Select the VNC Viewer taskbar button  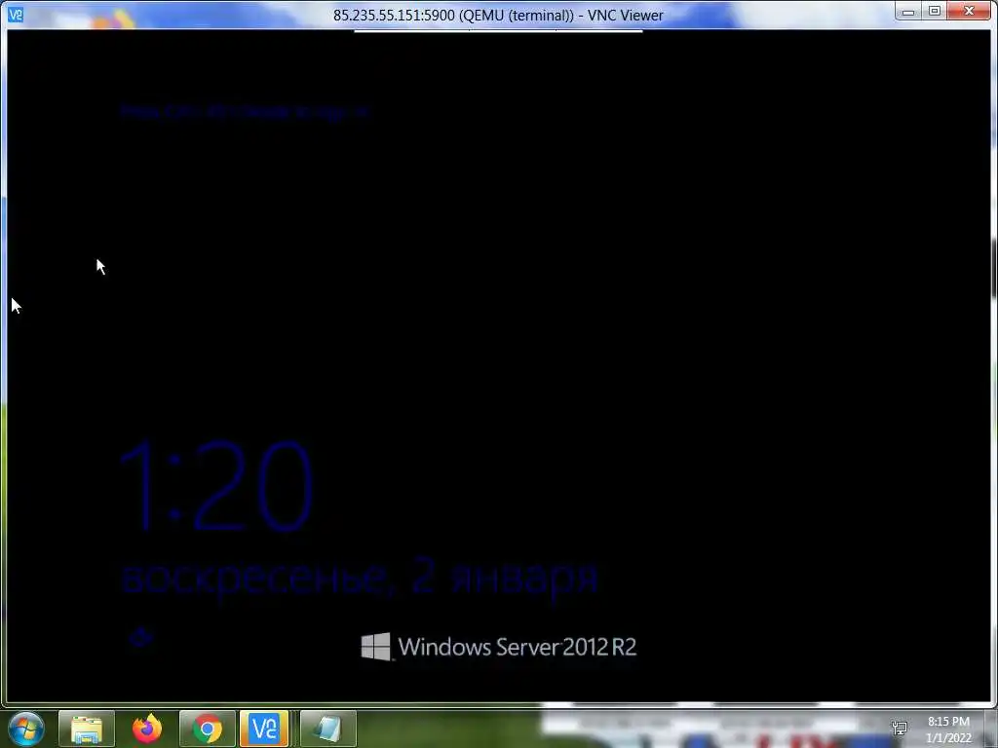[x=264, y=729]
